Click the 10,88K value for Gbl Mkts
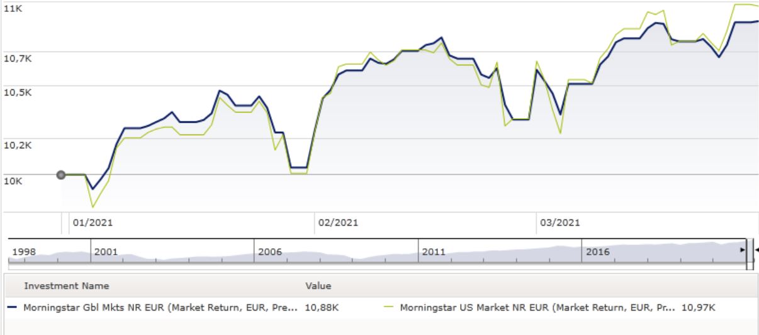759x335 pixels. click(x=327, y=307)
